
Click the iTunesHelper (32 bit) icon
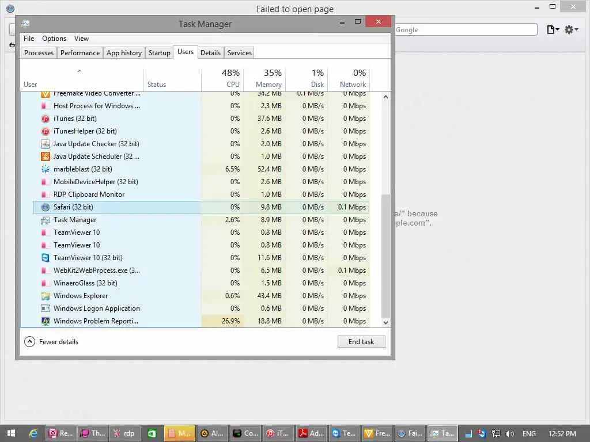[45, 131]
